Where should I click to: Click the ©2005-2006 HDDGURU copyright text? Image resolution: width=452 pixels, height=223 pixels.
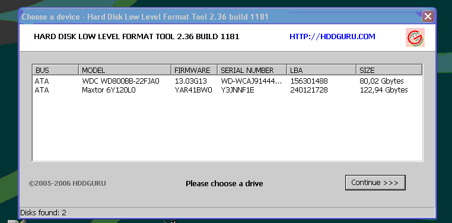click(67, 183)
